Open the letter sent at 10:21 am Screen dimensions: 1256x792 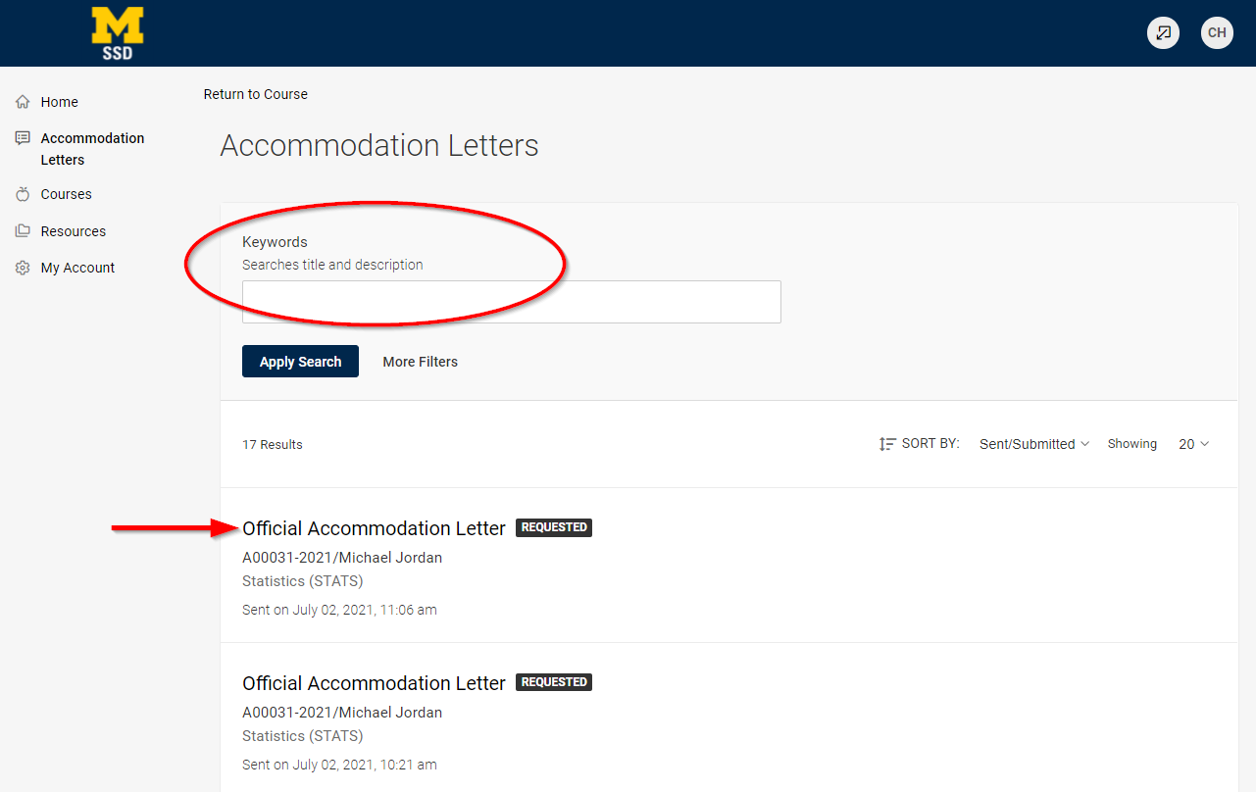(x=374, y=682)
